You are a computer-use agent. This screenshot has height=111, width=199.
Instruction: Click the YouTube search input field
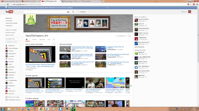click(x=45, y=12)
